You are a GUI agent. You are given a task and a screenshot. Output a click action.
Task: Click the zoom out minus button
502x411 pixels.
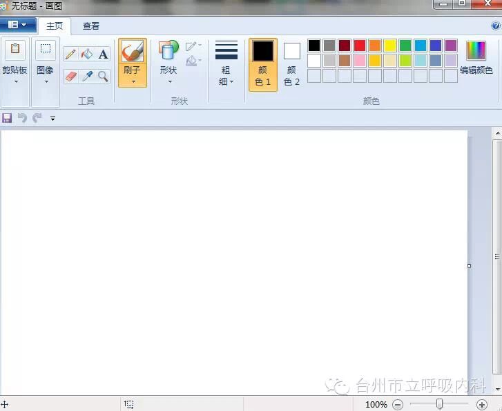[x=398, y=404]
